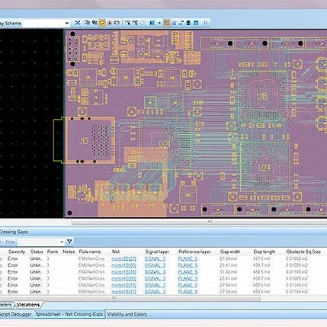The image size is (327, 327).
Task: Select component U21 on the PCB
Action: point(164,145)
